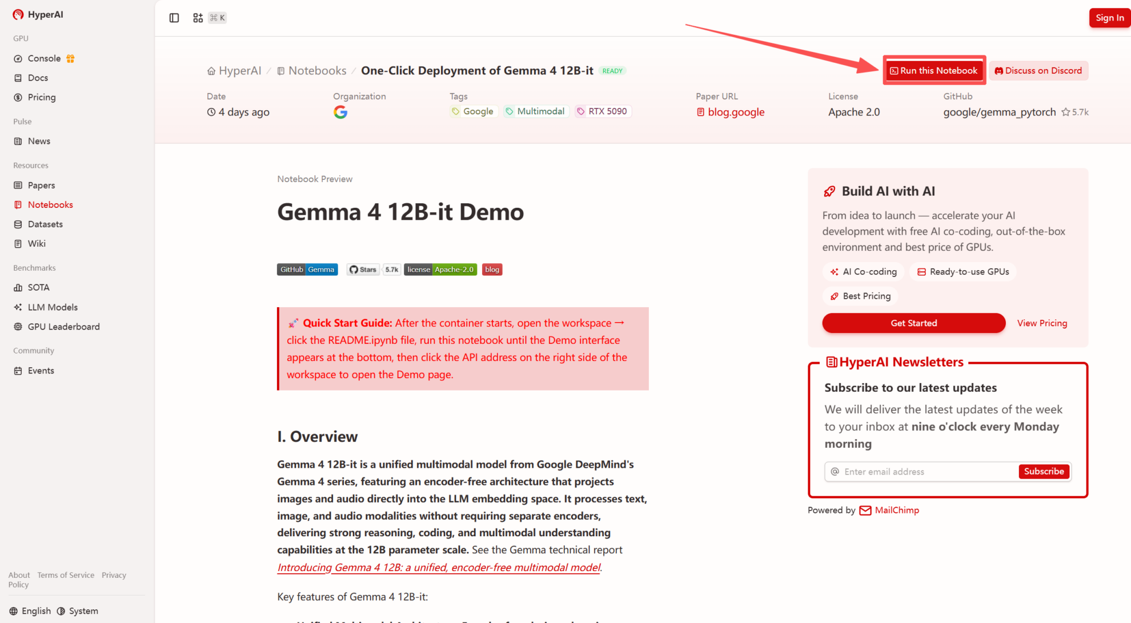1131x623 pixels.
Task: Click the Pricing sidebar icon
Action: [18, 97]
